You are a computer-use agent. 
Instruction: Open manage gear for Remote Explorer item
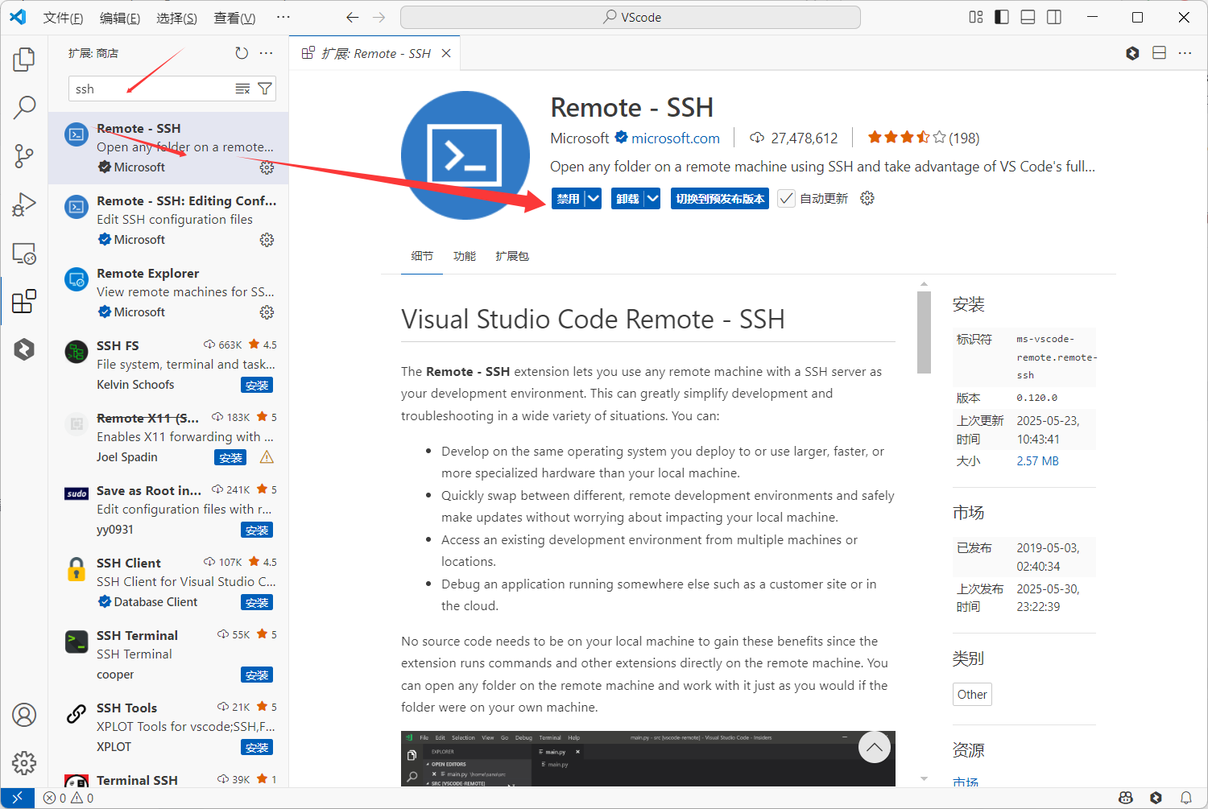[x=267, y=312]
